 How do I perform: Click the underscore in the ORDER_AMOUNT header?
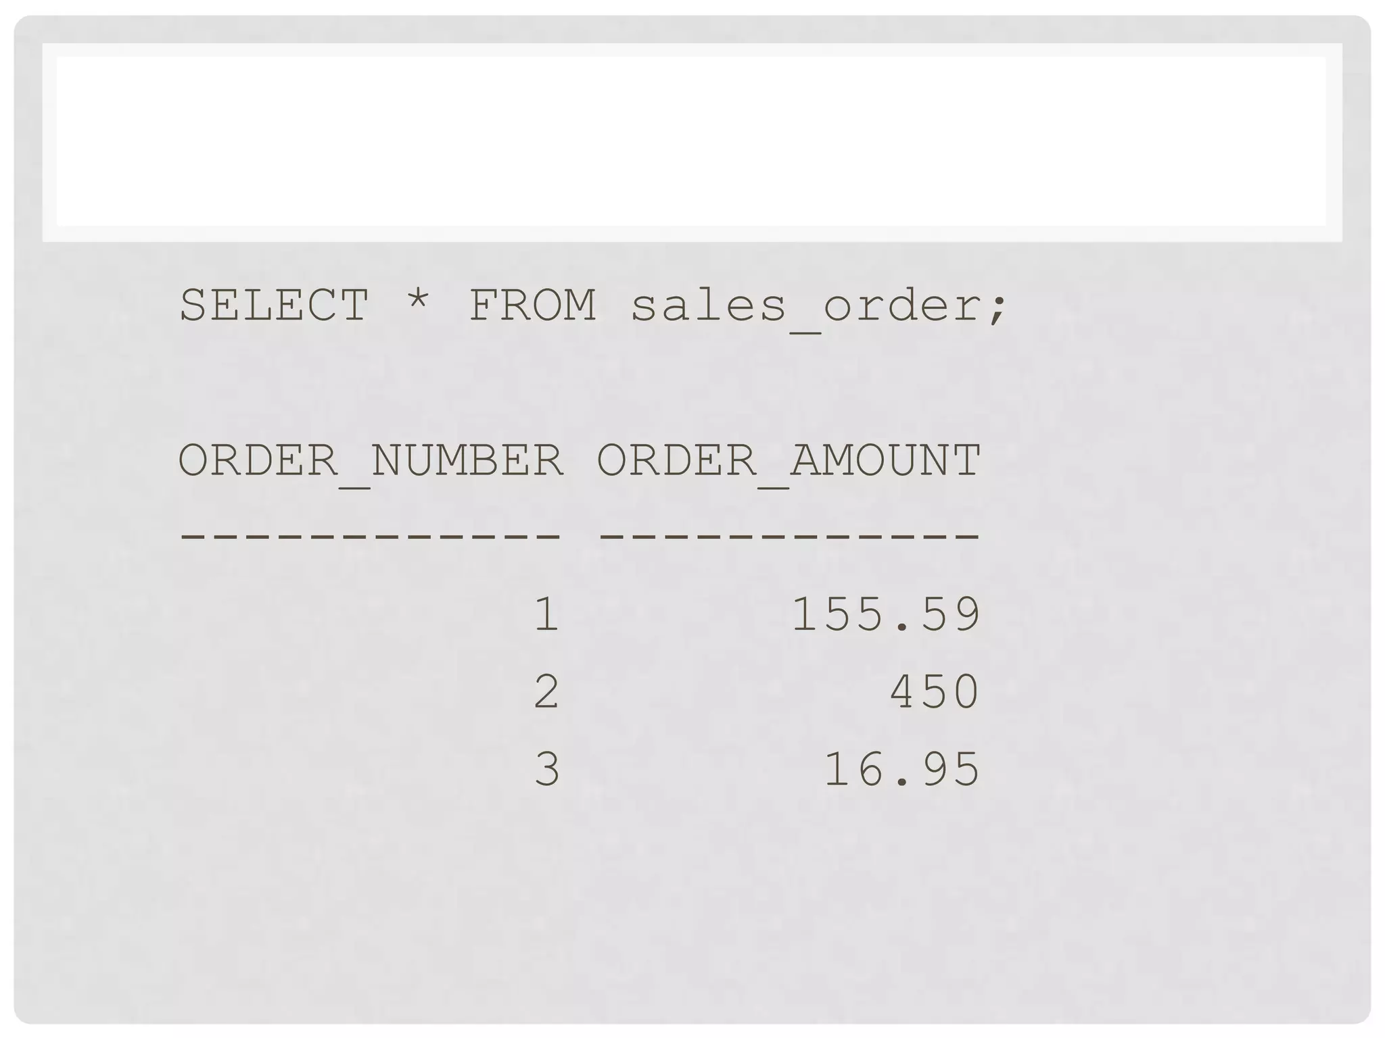pos(773,487)
